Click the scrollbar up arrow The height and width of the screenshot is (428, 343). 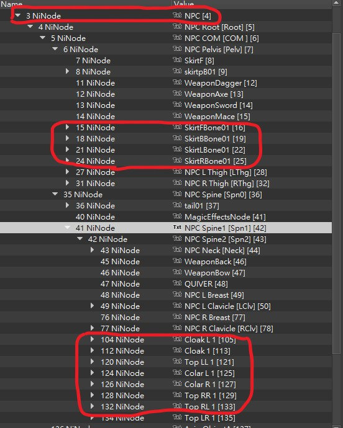pos(336,3)
